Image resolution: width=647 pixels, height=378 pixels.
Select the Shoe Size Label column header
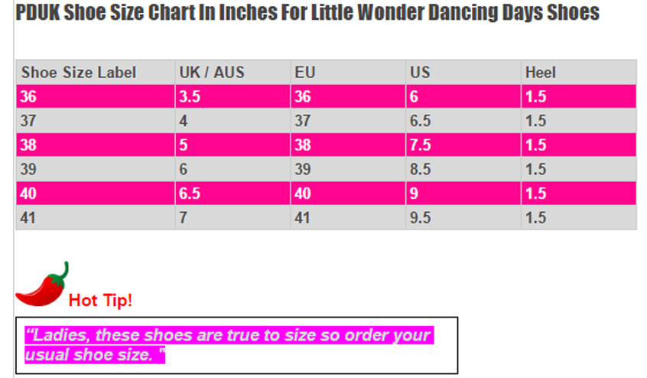point(96,73)
